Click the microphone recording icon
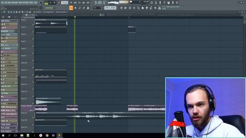246x138 pixels. [160, 3]
